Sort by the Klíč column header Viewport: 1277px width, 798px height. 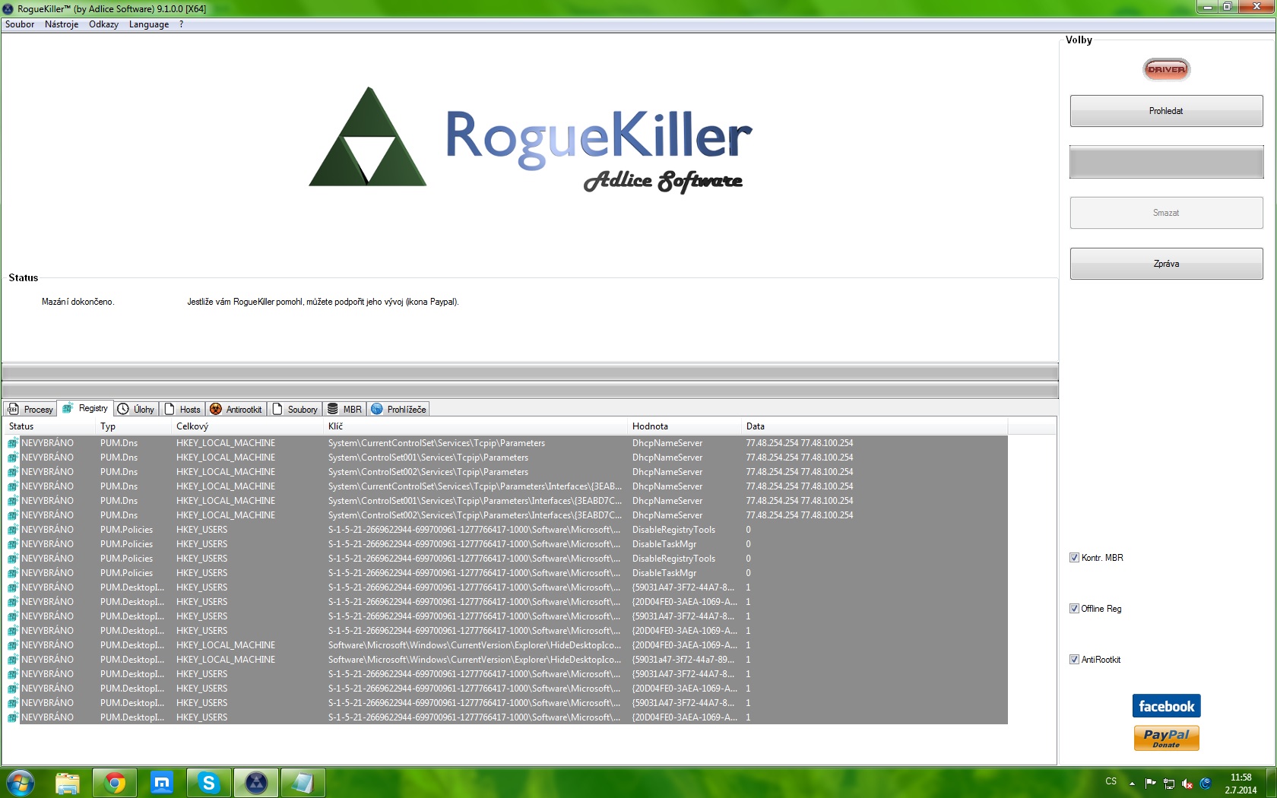[x=475, y=426]
